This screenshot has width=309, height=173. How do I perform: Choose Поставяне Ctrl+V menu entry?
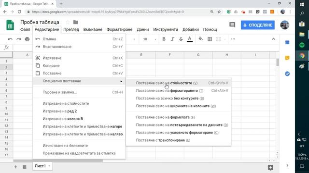[79, 73]
